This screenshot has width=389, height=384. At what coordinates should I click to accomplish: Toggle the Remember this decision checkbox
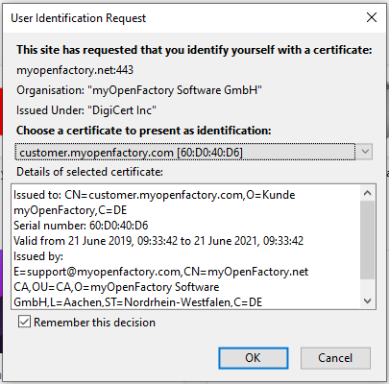(x=24, y=322)
